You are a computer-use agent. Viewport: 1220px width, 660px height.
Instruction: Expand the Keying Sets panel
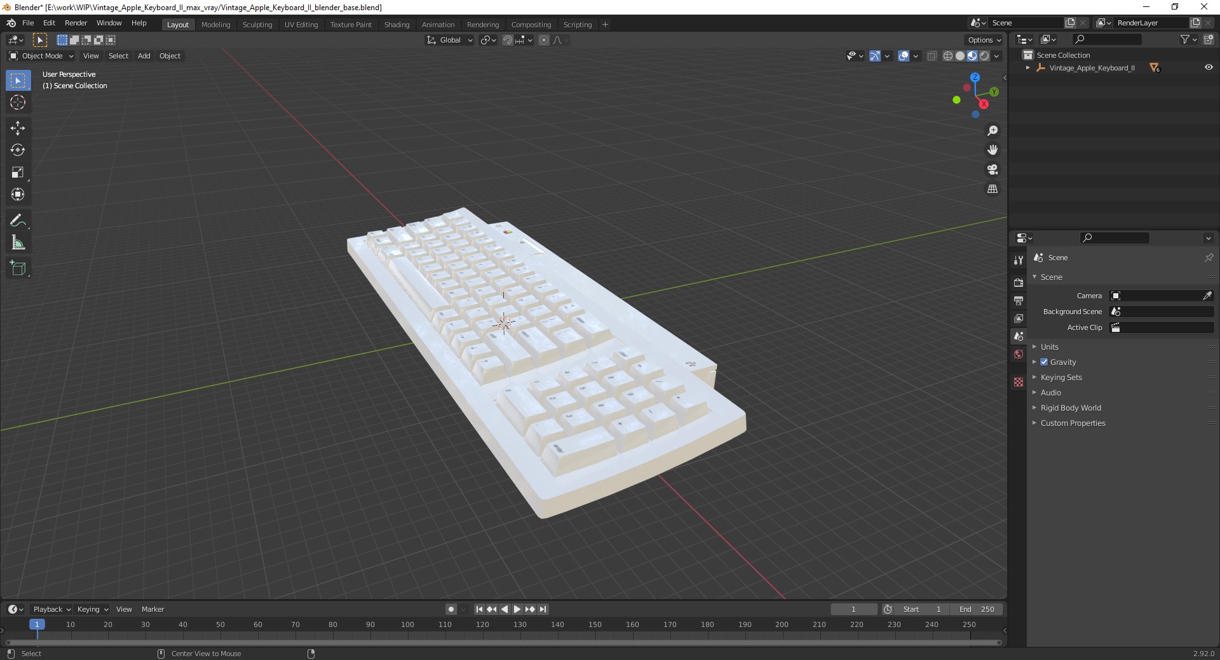1061,377
